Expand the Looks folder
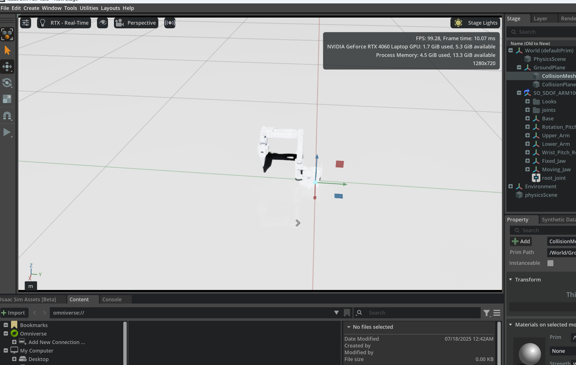 tap(527, 101)
